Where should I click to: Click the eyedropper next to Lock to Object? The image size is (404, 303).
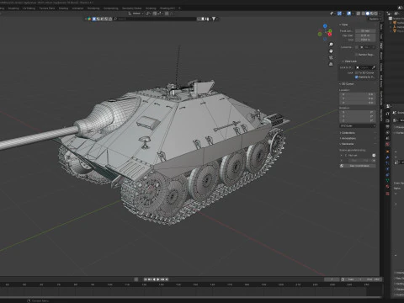374,67
